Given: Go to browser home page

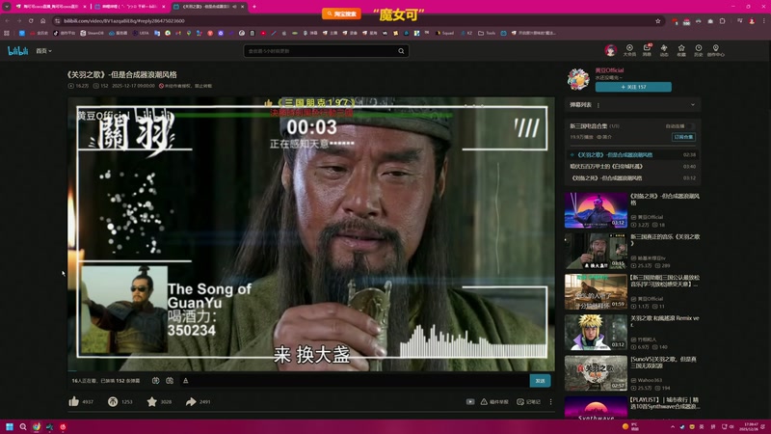Looking at the screenshot, I should [x=42, y=20].
